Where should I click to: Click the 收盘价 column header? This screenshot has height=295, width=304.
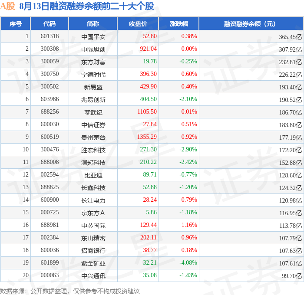[x=138, y=23]
